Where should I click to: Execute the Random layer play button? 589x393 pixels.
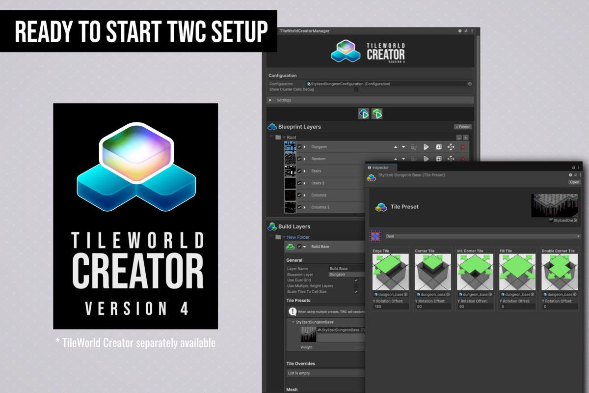[426, 159]
